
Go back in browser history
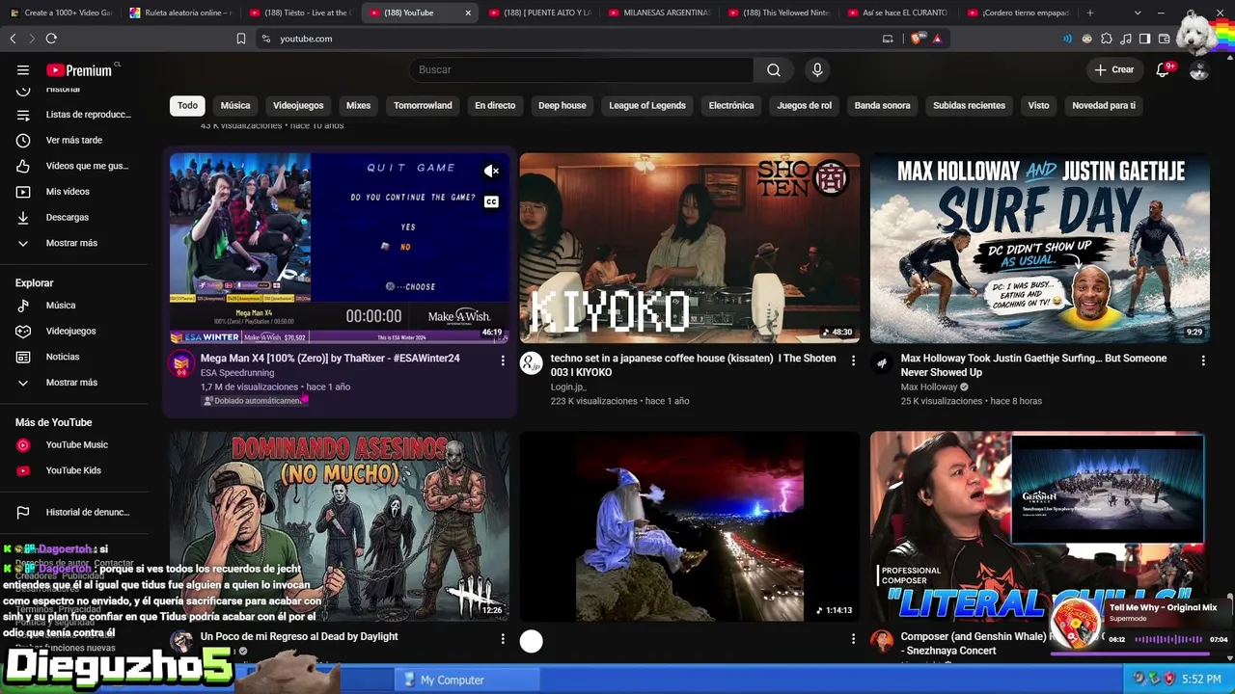click(13, 39)
